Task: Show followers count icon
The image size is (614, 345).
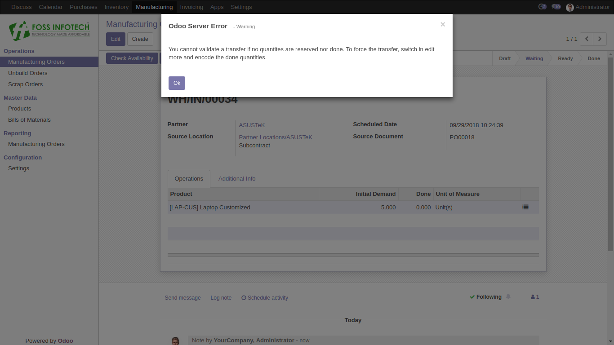Action: click(x=535, y=297)
